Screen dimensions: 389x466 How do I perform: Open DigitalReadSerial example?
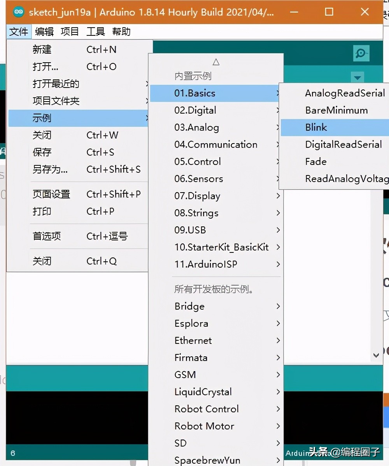[x=335, y=144]
